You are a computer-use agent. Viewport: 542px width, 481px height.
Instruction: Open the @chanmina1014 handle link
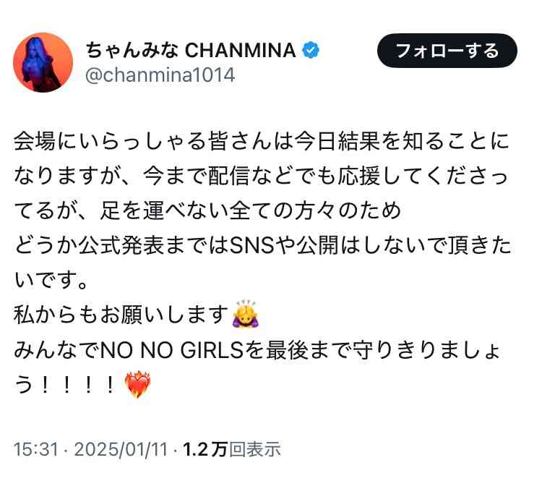(160, 75)
